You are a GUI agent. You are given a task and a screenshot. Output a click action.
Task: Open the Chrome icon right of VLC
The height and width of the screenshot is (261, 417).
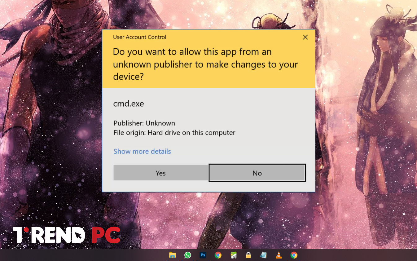click(x=294, y=255)
